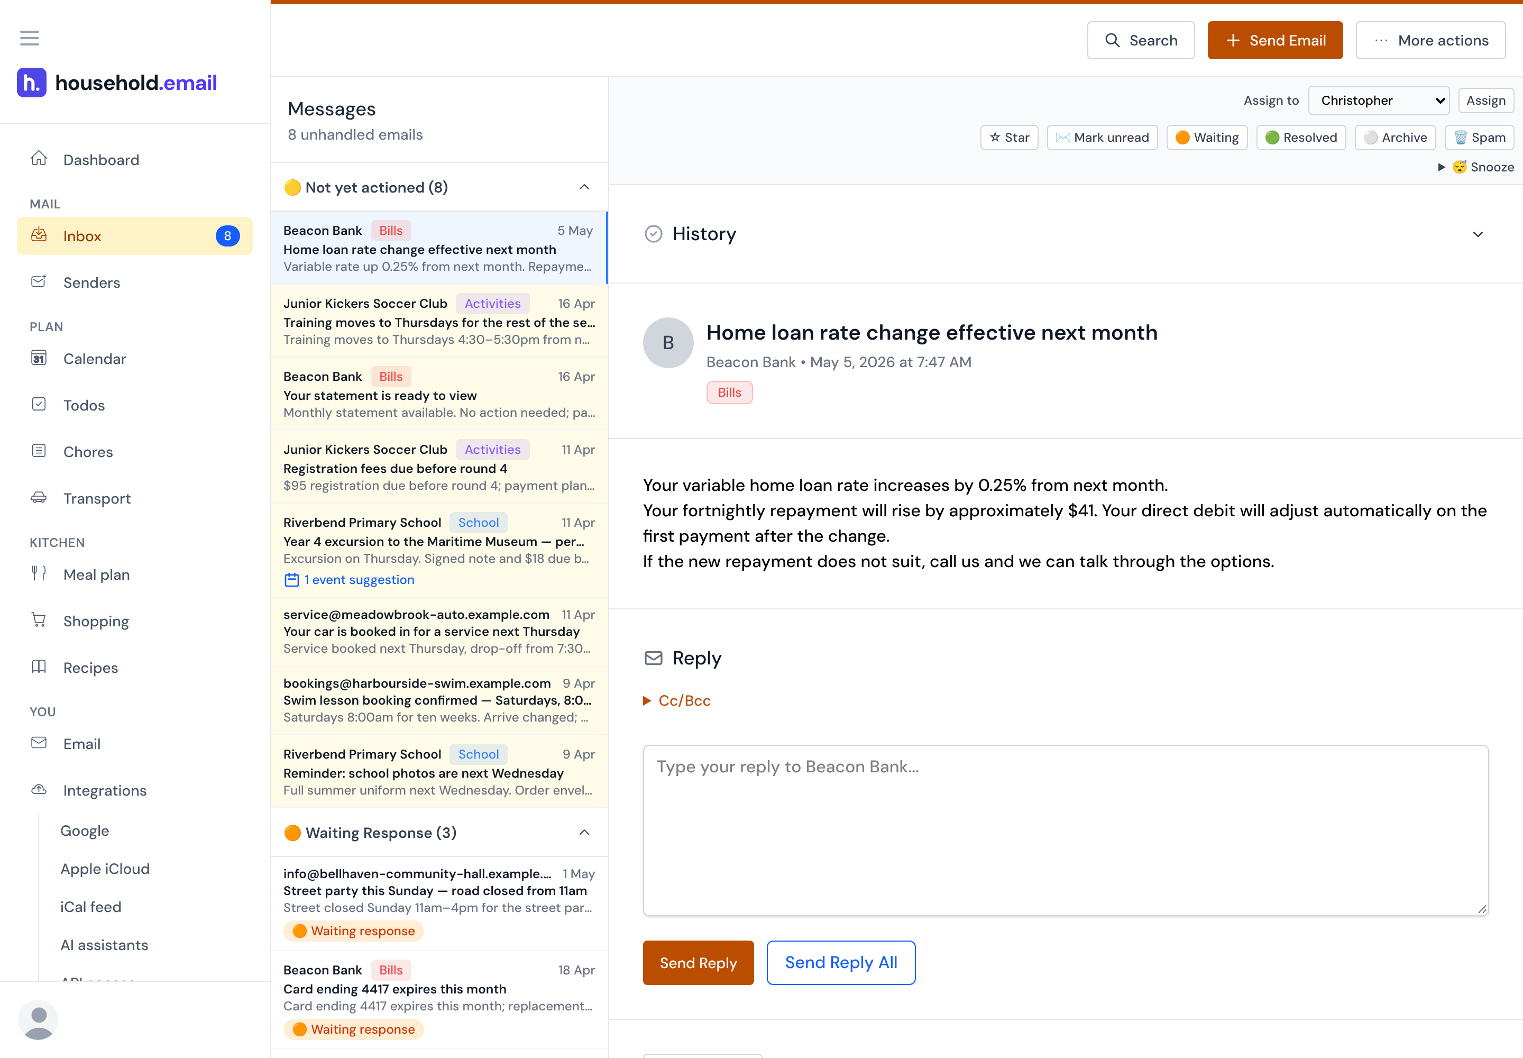
Task: Mark the email as Resolved
Action: click(1301, 137)
